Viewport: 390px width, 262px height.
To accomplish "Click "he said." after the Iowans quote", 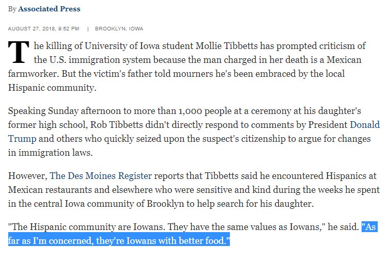I will [x=343, y=227].
